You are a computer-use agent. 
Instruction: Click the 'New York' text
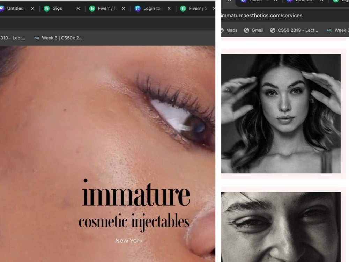129,241
